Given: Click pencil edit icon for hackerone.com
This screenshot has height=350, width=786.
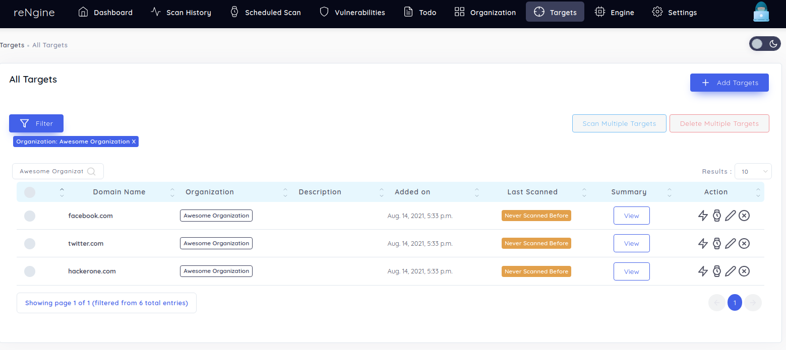Looking at the screenshot, I should click(730, 271).
